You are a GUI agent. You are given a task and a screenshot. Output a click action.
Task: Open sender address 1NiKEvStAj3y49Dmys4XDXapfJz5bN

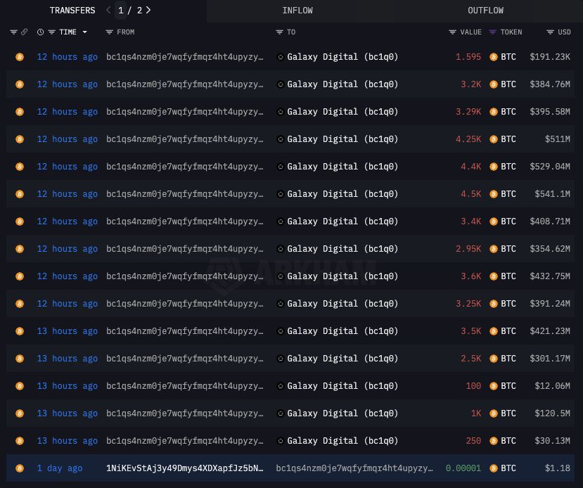(x=185, y=468)
